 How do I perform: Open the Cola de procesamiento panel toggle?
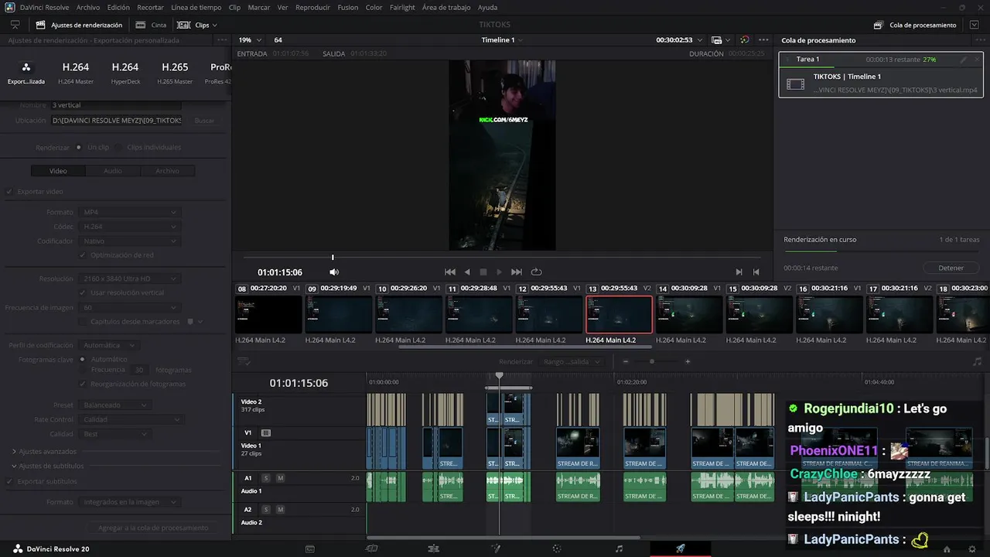pos(916,25)
